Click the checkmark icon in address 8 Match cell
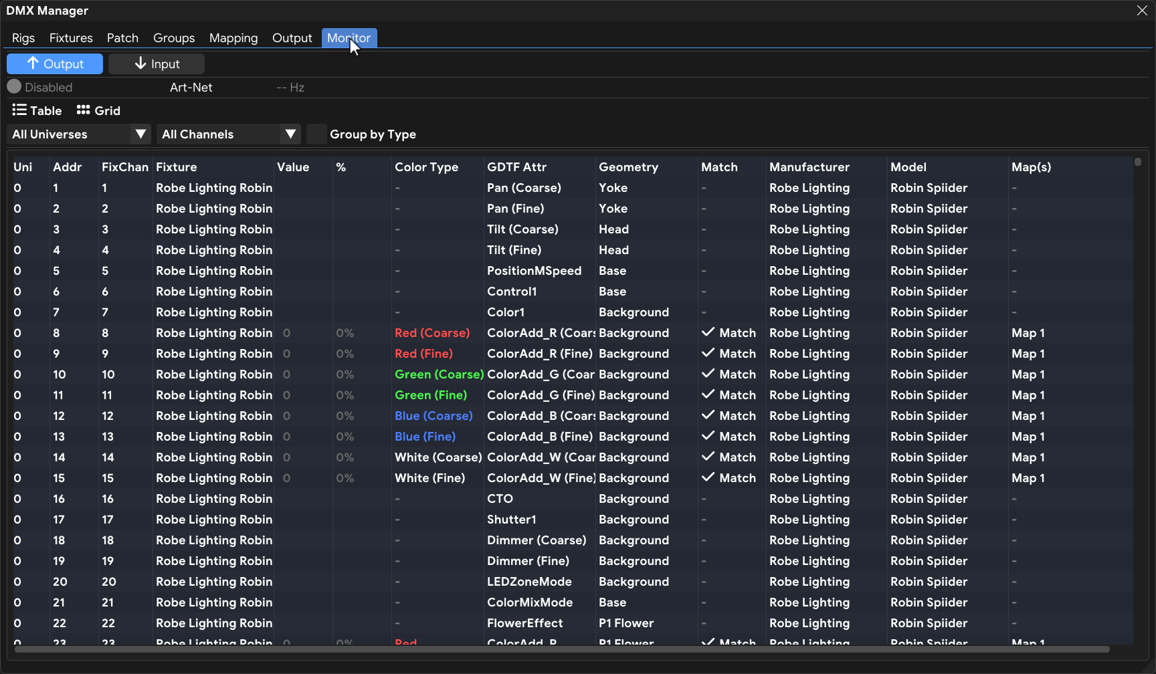1156x674 pixels. click(708, 332)
